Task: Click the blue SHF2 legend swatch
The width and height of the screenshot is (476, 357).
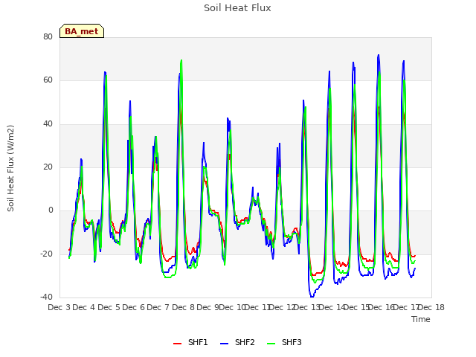Action: click(x=224, y=344)
